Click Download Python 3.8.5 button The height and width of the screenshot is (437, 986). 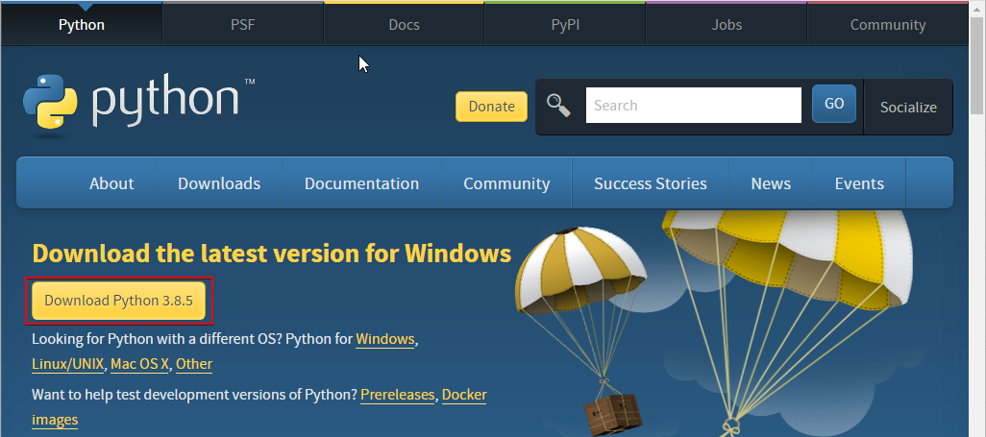(119, 301)
